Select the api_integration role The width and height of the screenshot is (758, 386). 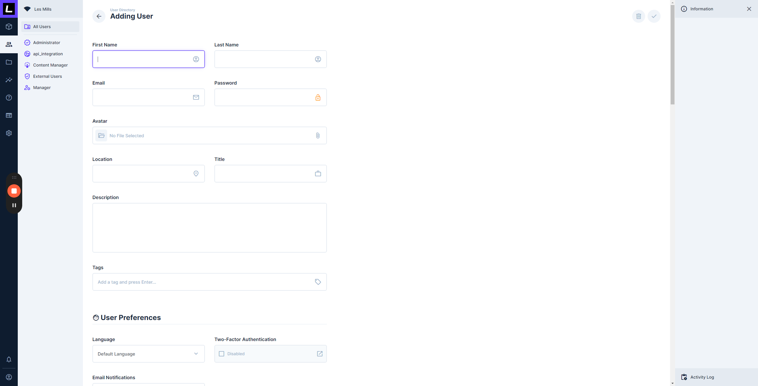pyautogui.click(x=50, y=54)
